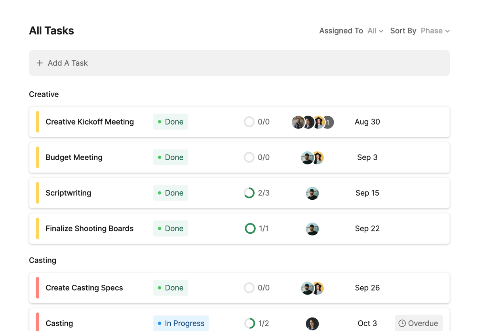This screenshot has height=331, width=489.
Task: Toggle the Creative Kickoff Meeting progress circle
Action: [249, 122]
